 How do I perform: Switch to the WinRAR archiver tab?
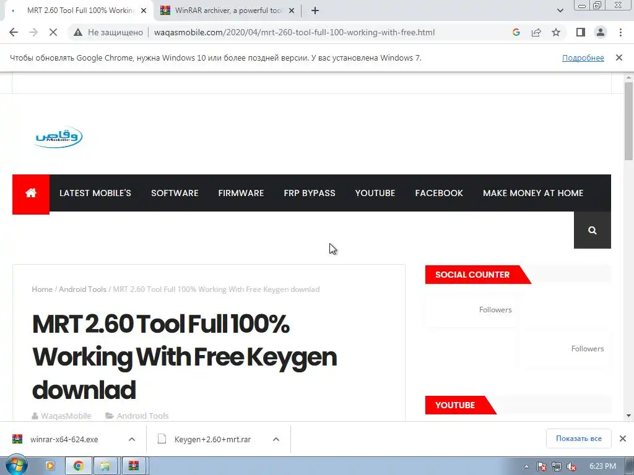228,11
